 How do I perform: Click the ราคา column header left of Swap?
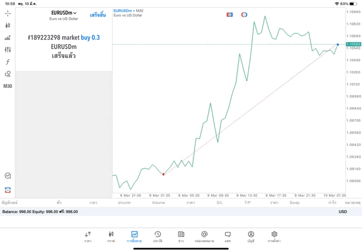274,203
